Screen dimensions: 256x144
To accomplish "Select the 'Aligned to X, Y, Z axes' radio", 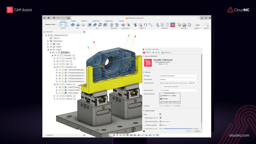I will point(161,95).
